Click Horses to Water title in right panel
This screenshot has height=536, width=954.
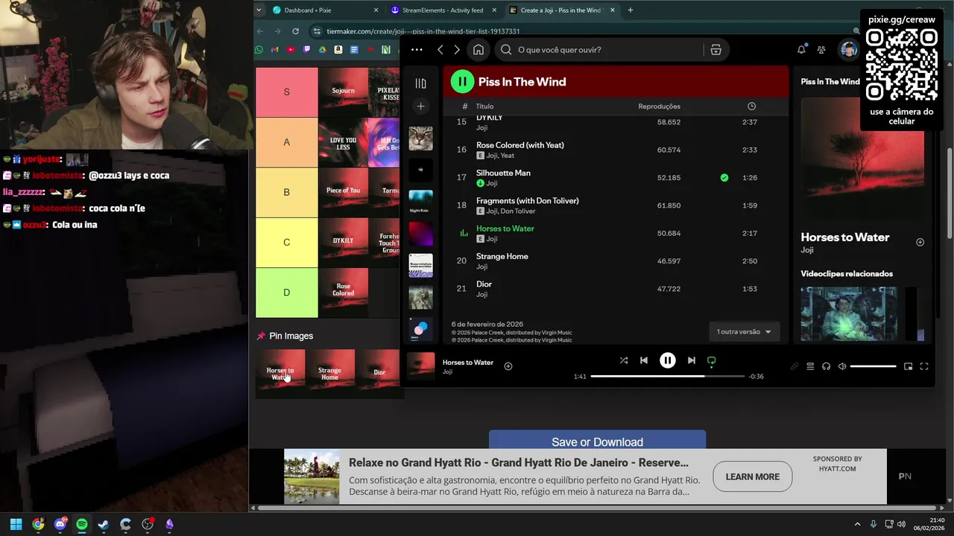click(x=845, y=237)
